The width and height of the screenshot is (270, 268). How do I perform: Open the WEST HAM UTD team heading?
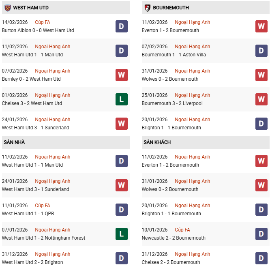pyautogui.click(x=31, y=8)
